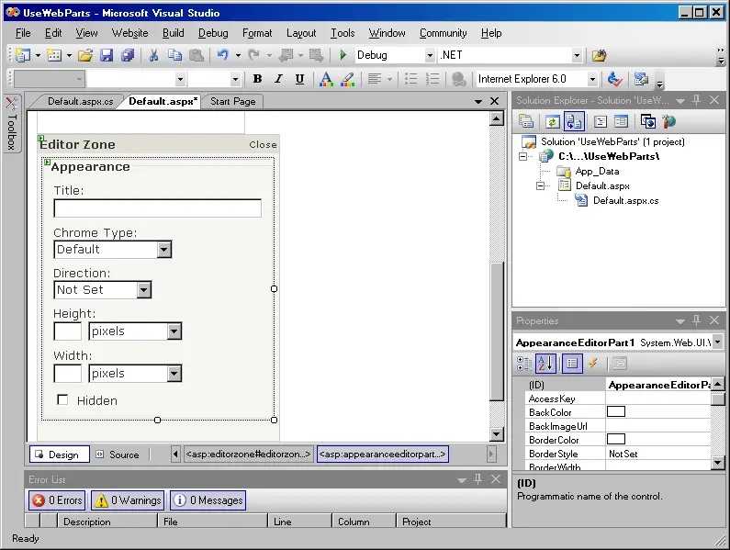This screenshot has width=730, height=550.
Task: Open the Community menu
Action: point(444,33)
